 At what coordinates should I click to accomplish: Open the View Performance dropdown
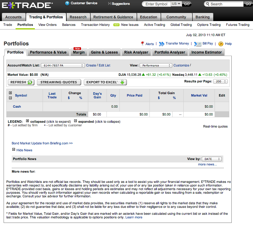(x=156, y=66)
